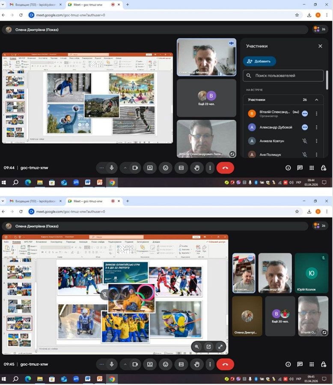Open meeting details info in the 09:44 window
The width and height of the screenshot is (333, 385).
(288, 168)
